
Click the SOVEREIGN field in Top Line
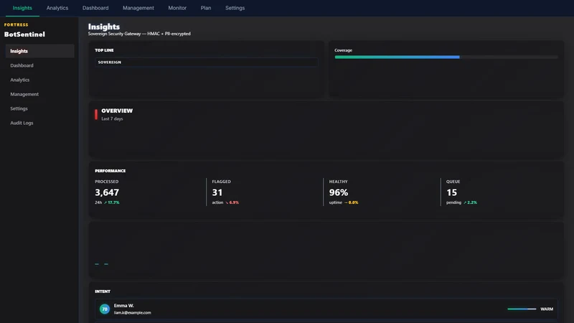[207, 62]
